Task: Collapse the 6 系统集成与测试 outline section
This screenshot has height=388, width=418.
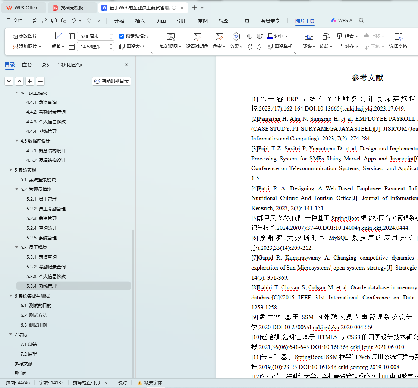Action: tap(11, 296)
